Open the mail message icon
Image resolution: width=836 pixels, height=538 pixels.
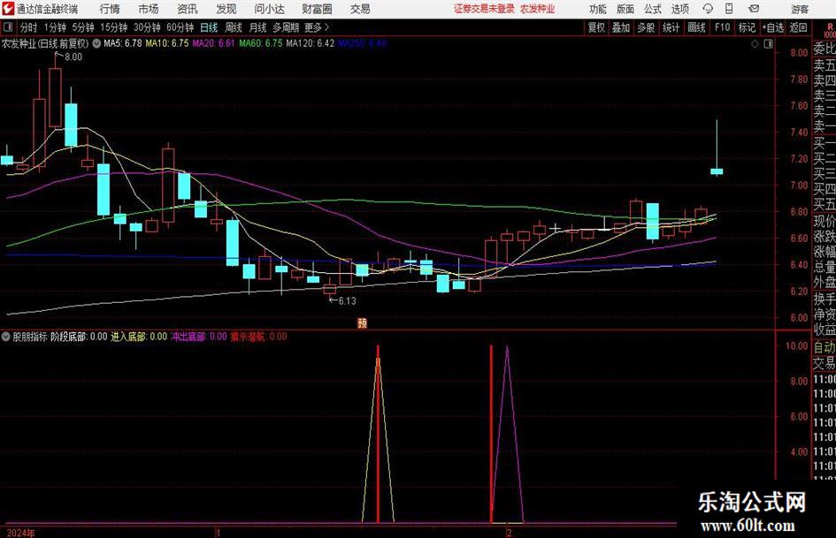(754, 9)
